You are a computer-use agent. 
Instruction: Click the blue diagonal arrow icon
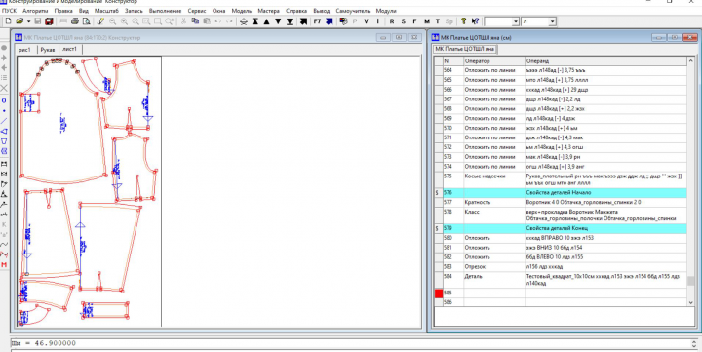pos(330,21)
